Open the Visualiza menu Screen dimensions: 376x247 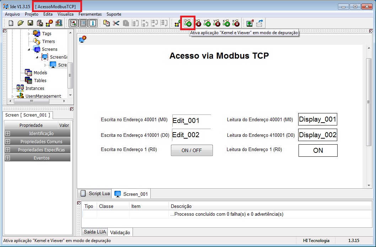(x=65, y=14)
